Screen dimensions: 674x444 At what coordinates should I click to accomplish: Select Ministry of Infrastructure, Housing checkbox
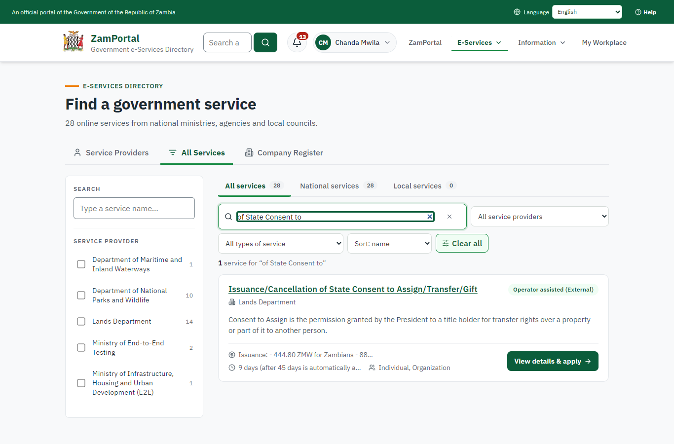(x=81, y=383)
